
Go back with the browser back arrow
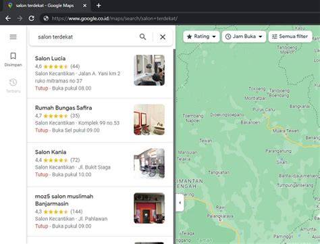tap(8, 18)
